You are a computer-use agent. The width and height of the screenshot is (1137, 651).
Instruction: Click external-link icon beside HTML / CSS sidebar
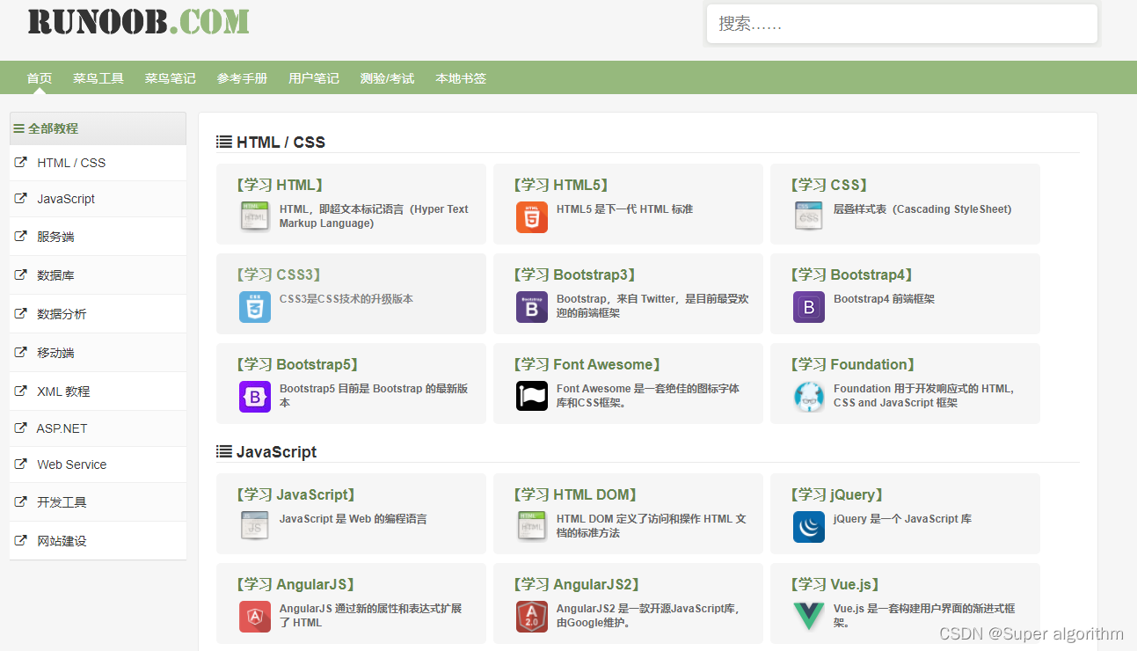[x=20, y=162]
